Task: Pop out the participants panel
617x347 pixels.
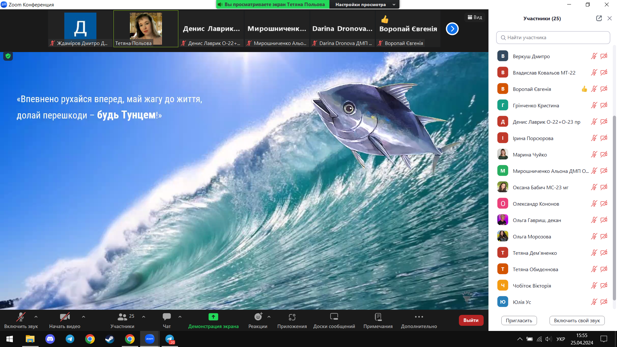Action: [599, 18]
